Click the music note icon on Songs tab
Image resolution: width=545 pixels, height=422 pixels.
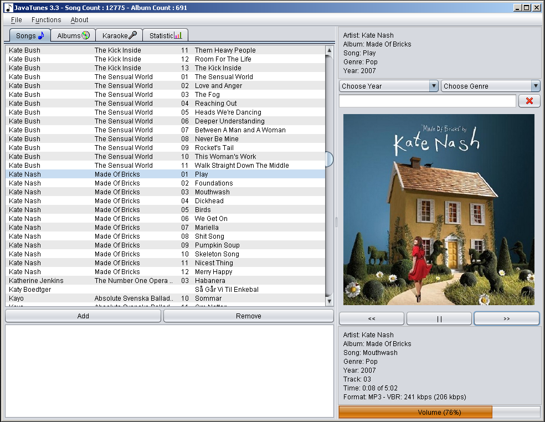pos(41,35)
